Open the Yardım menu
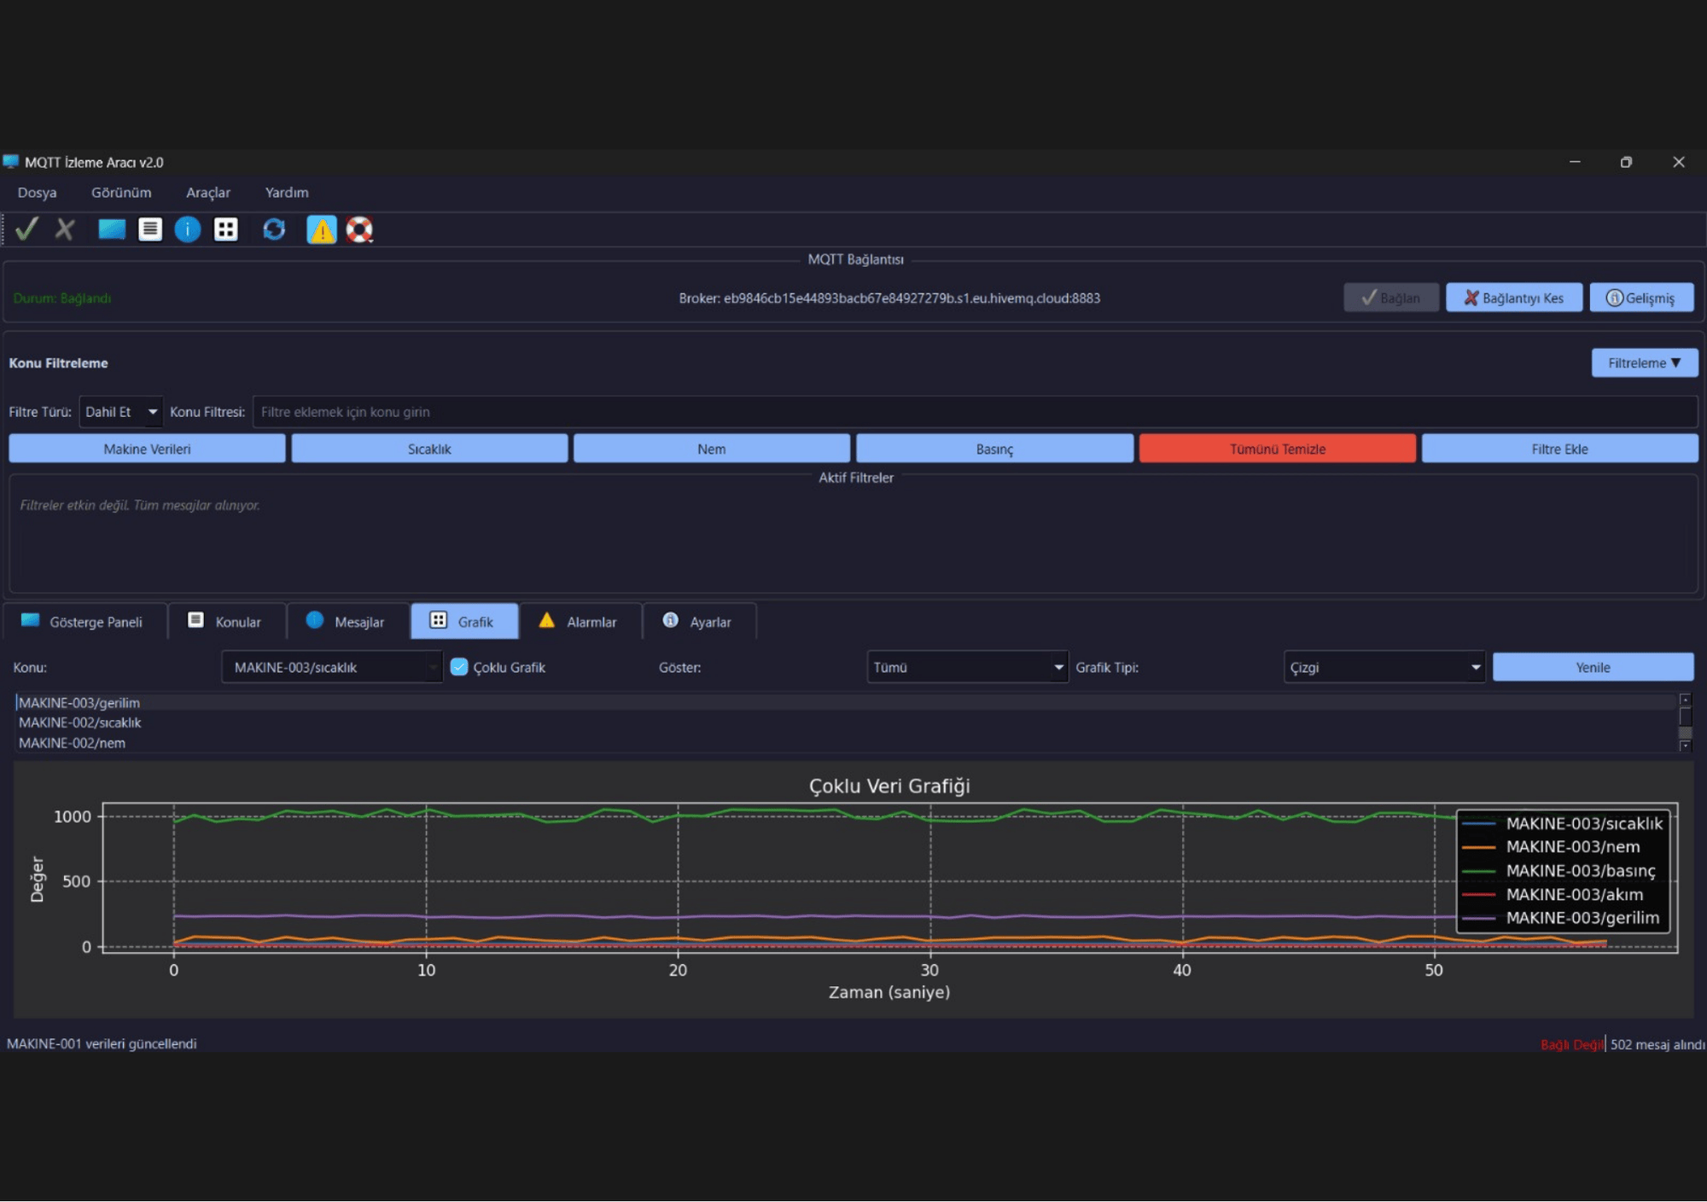Image resolution: width=1707 pixels, height=1202 pixels. point(287,193)
